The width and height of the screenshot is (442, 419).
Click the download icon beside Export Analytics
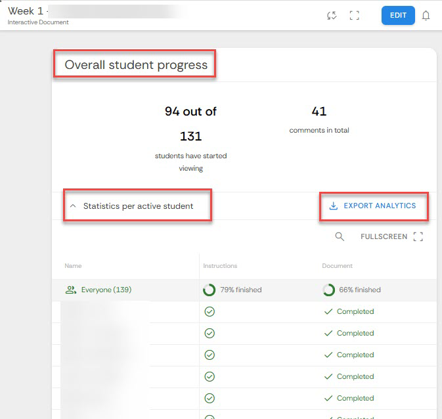(334, 206)
